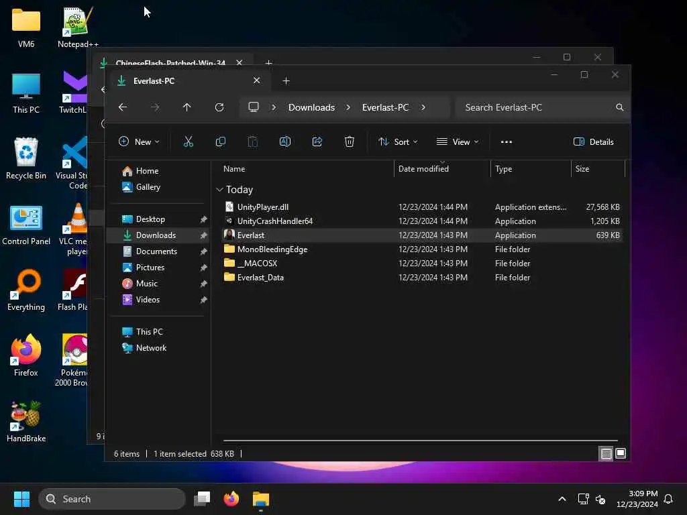Click the search magnifier icon in Explorer
The width and height of the screenshot is (687, 515).
point(619,107)
